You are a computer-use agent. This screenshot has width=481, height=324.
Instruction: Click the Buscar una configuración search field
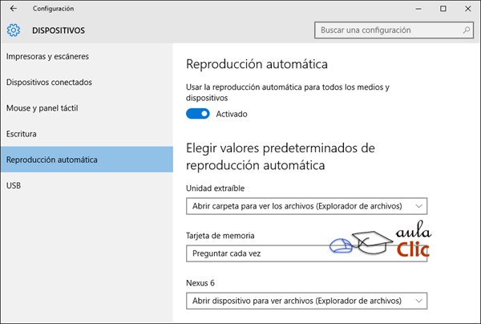[394, 30]
